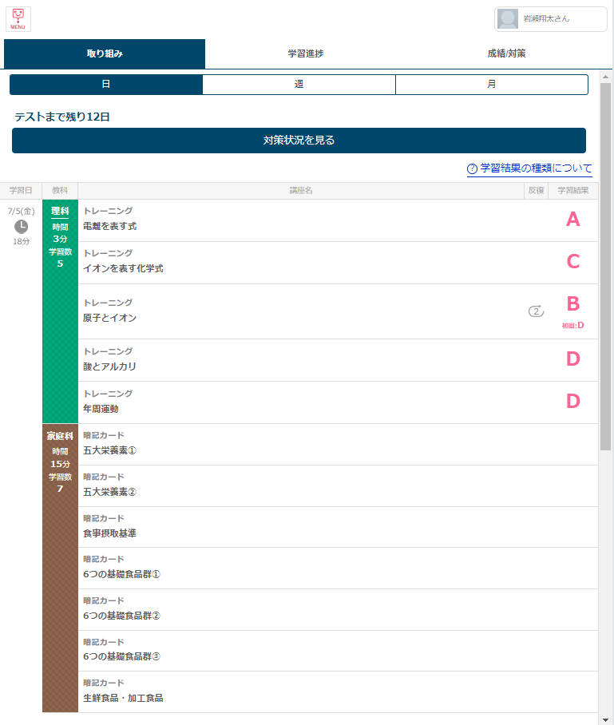Click the clock icon under 7/5(金)
This screenshot has width=614, height=725.
(21, 227)
